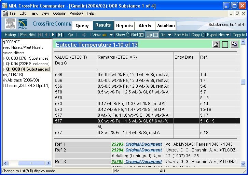Click the results pane vertical scrollbar thumb

[x=243, y=82]
